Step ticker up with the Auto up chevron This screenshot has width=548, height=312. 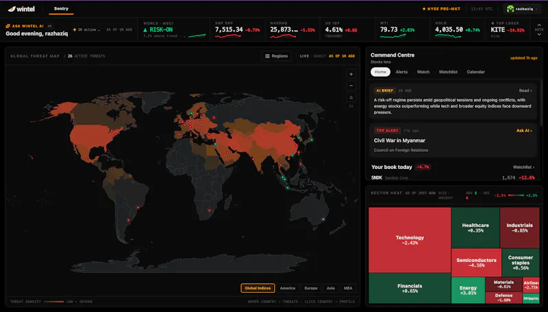(539, 25)
